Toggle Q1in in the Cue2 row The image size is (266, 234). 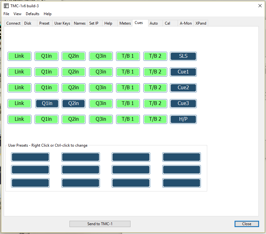[47, 88]
